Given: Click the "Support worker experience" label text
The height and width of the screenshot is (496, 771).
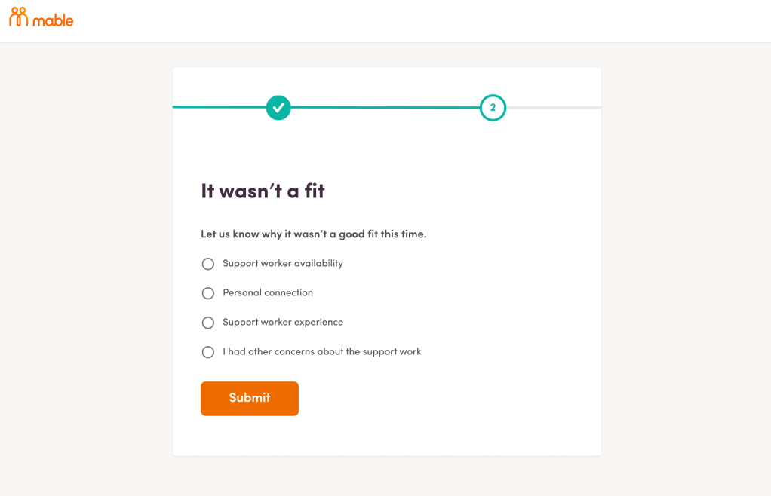Looking at the screenshot, I should pos(283,323).
